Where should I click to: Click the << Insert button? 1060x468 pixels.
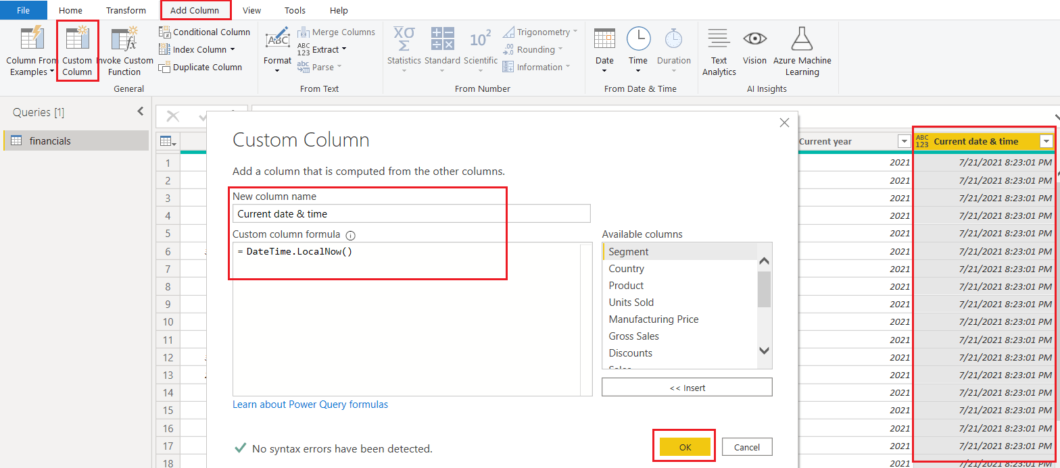coord(687,388)
